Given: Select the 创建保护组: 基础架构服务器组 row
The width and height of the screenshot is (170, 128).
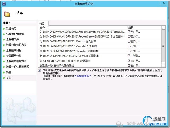Looking at the screenshot, I should pos(100,65).
